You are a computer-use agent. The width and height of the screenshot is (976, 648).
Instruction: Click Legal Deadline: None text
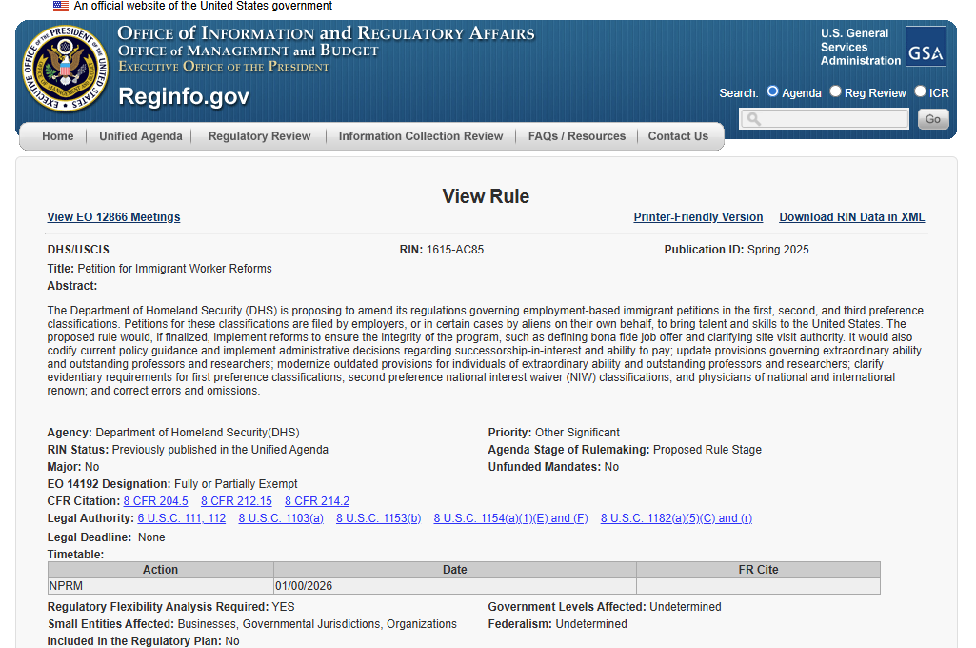107,537
